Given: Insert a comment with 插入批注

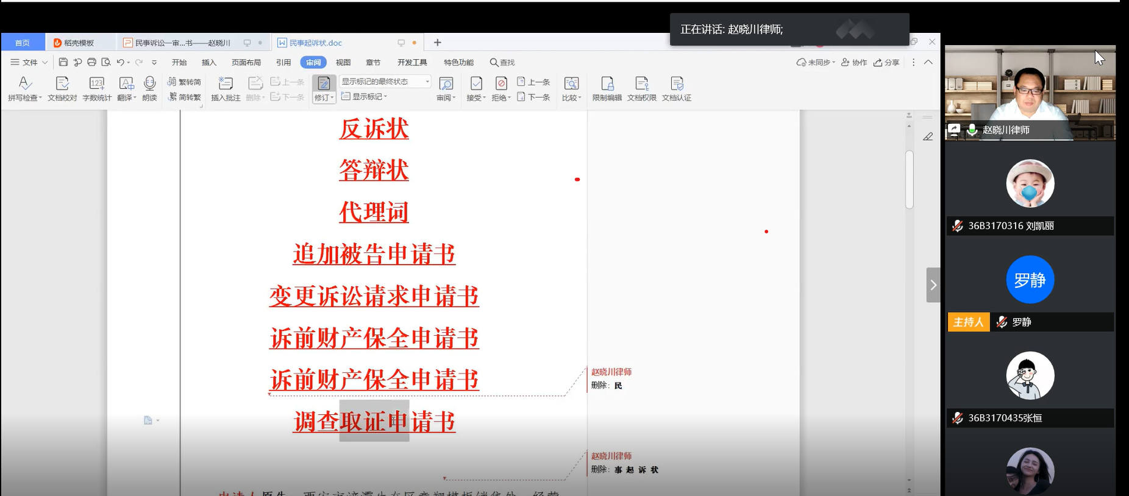Looking at the screenshot, I should 226,88.
